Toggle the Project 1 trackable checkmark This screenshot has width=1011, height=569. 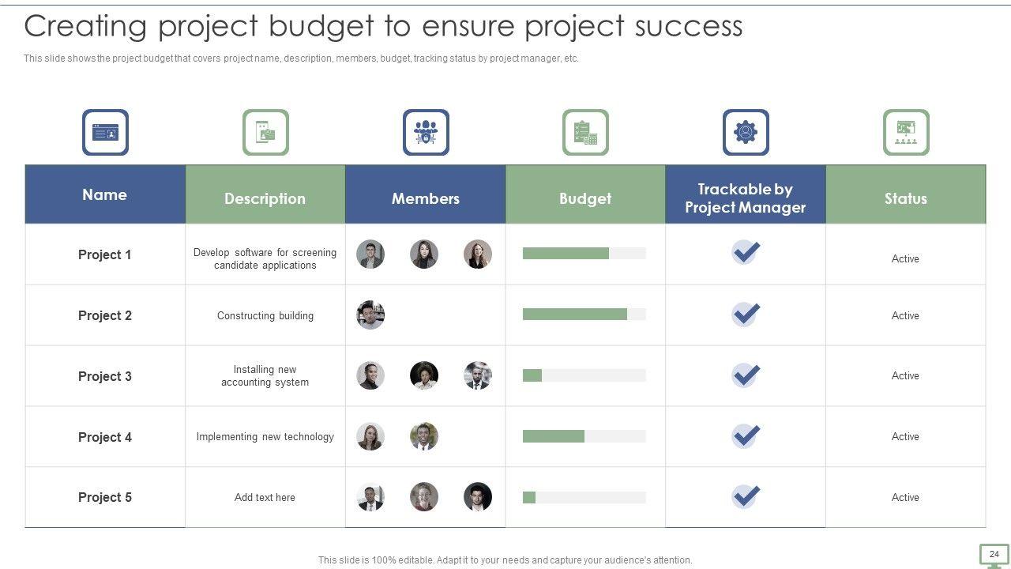746,253
